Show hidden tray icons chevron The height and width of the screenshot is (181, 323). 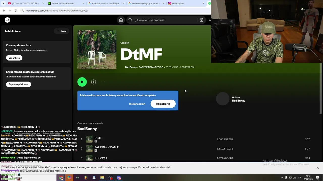tap(282, 178)
